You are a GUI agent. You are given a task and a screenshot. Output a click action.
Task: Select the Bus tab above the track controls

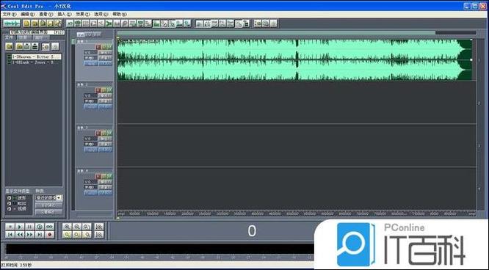pyautogui.click(x=97, y=34)
